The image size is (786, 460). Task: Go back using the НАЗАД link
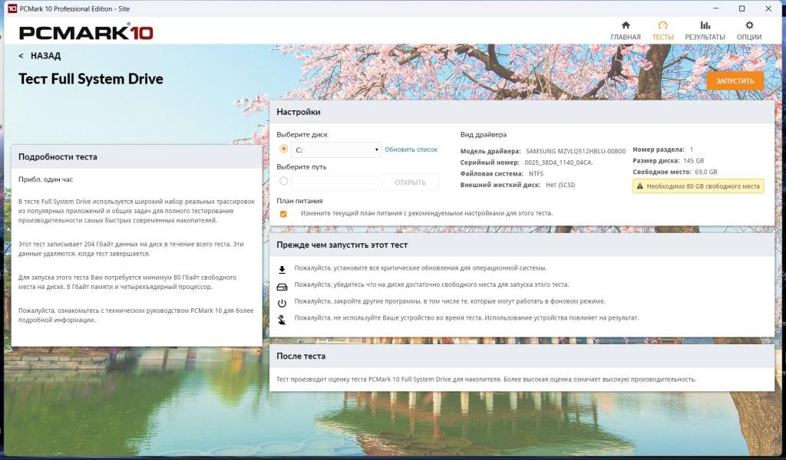40,56
